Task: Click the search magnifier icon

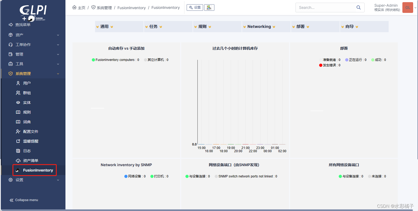Action: coord(358,8)
